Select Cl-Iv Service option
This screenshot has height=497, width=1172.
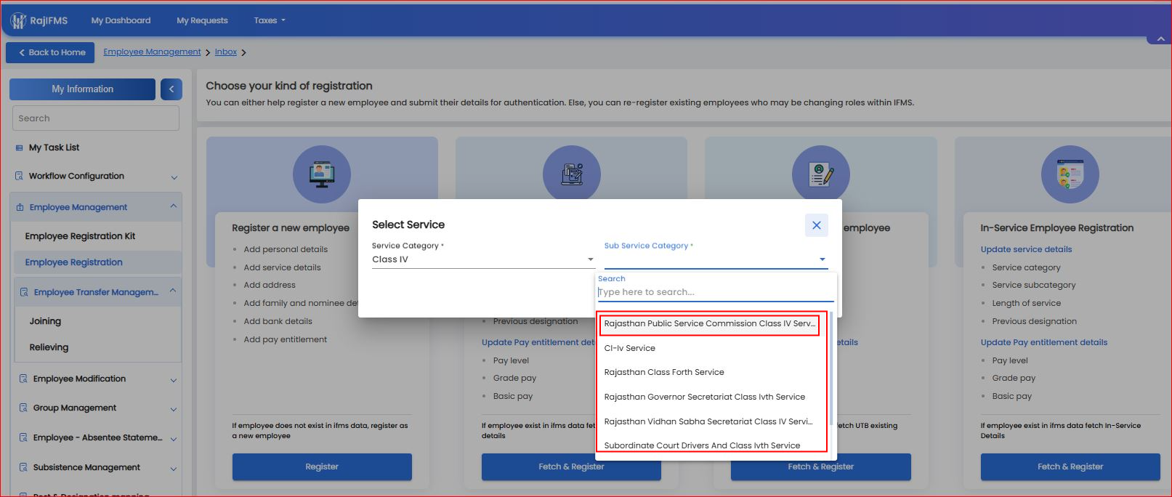point(630,348)
